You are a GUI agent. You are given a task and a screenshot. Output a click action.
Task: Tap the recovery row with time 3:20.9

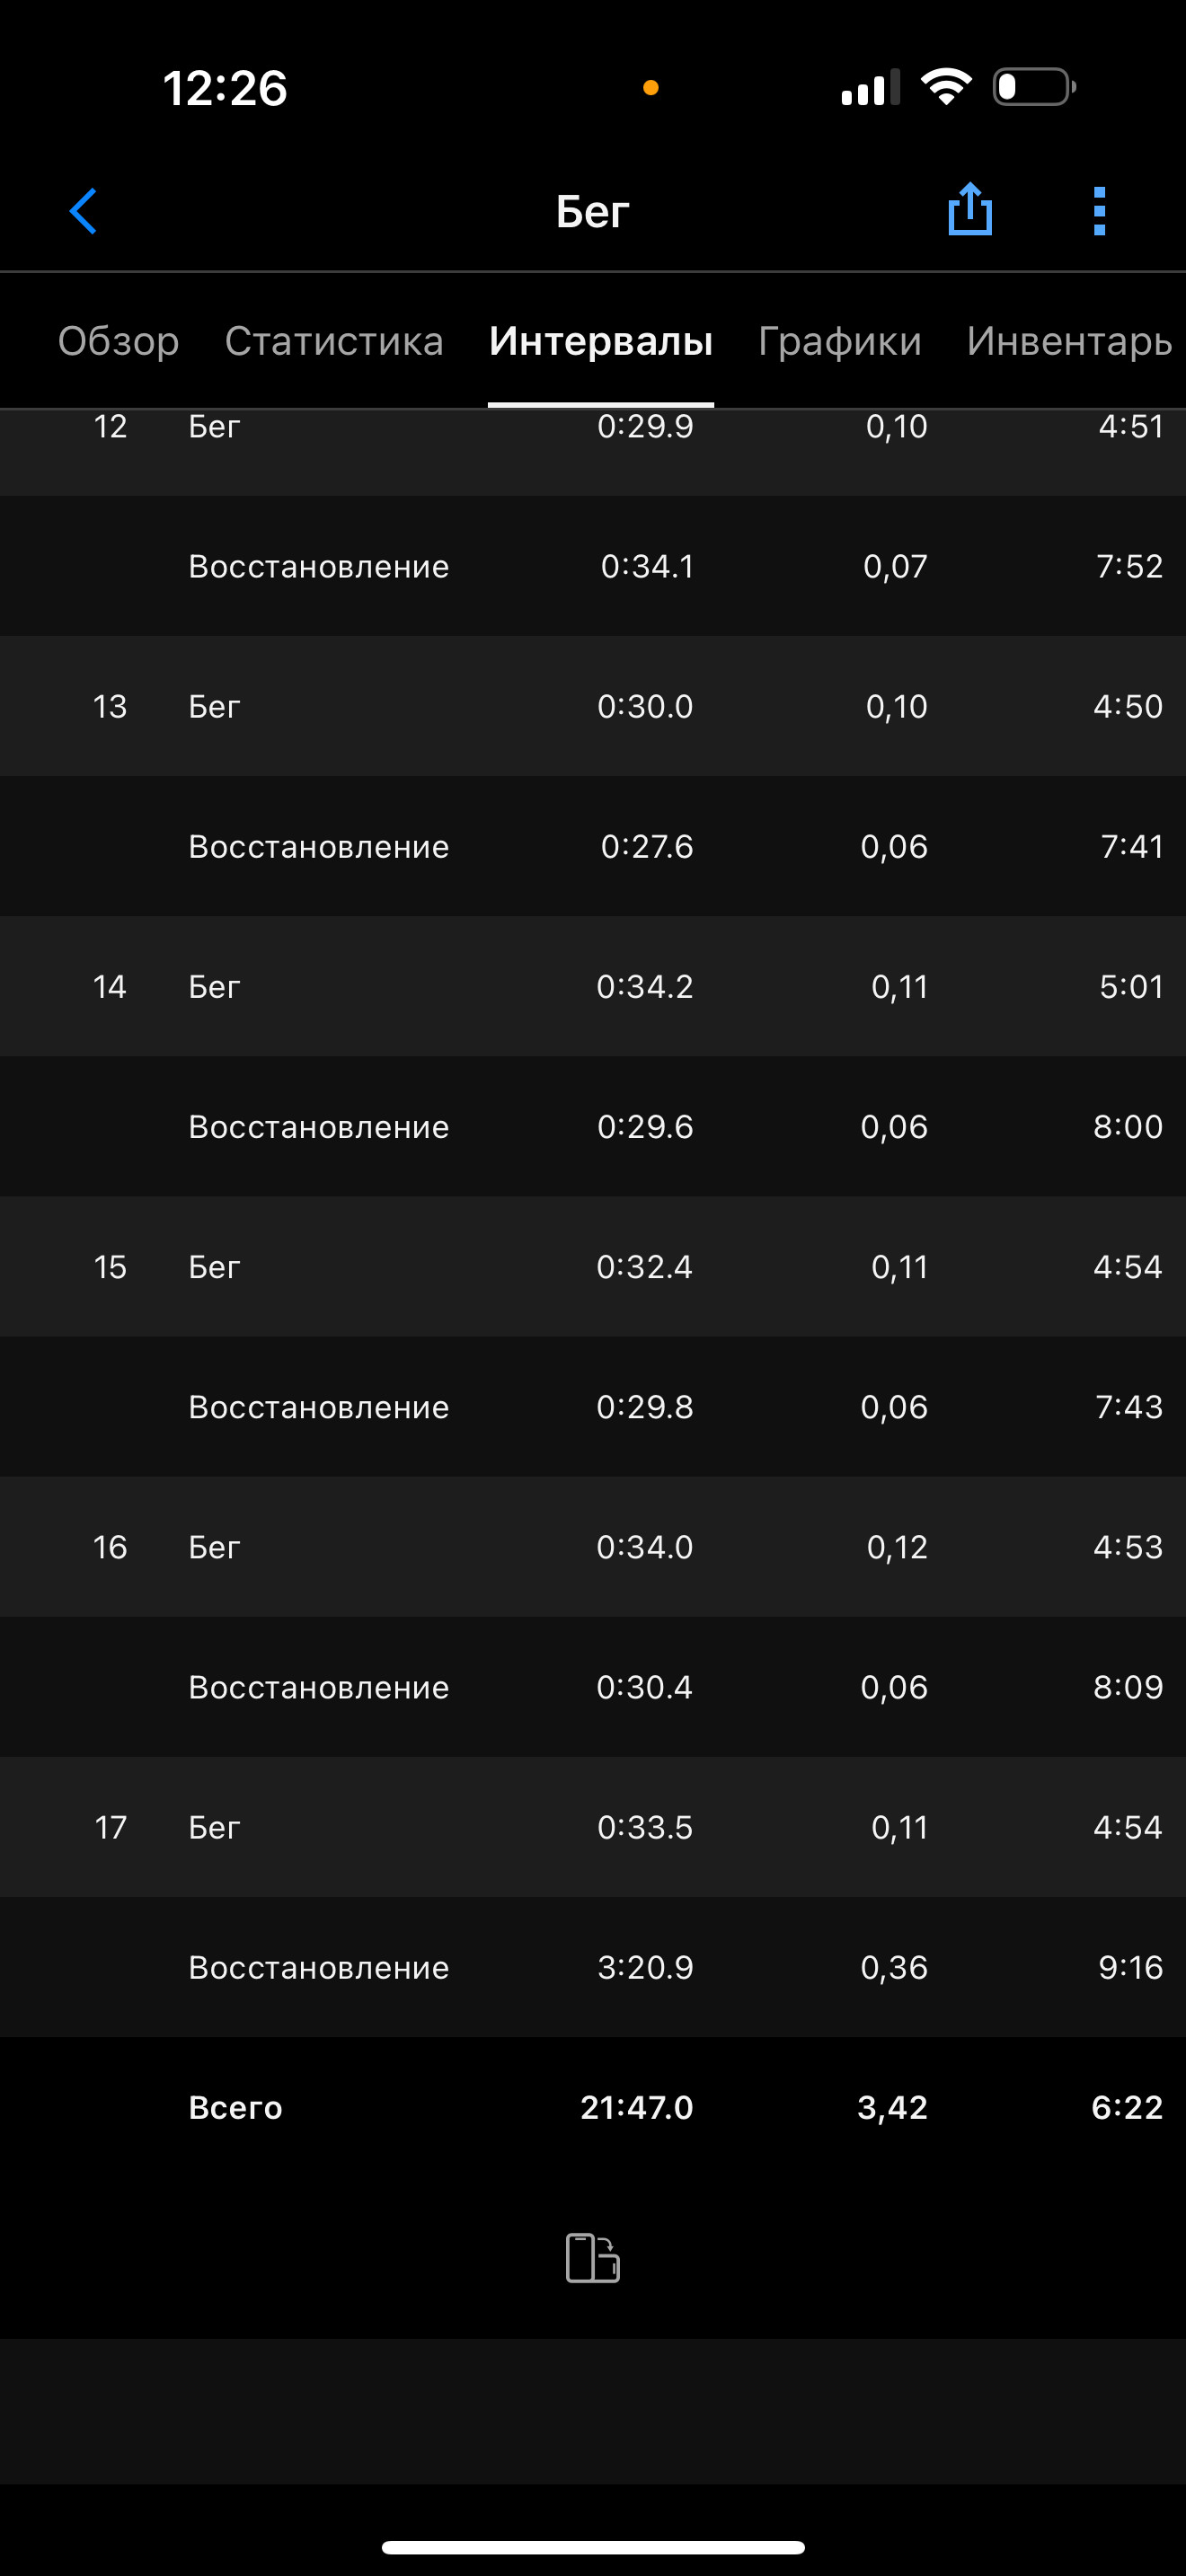point(593,1967)
